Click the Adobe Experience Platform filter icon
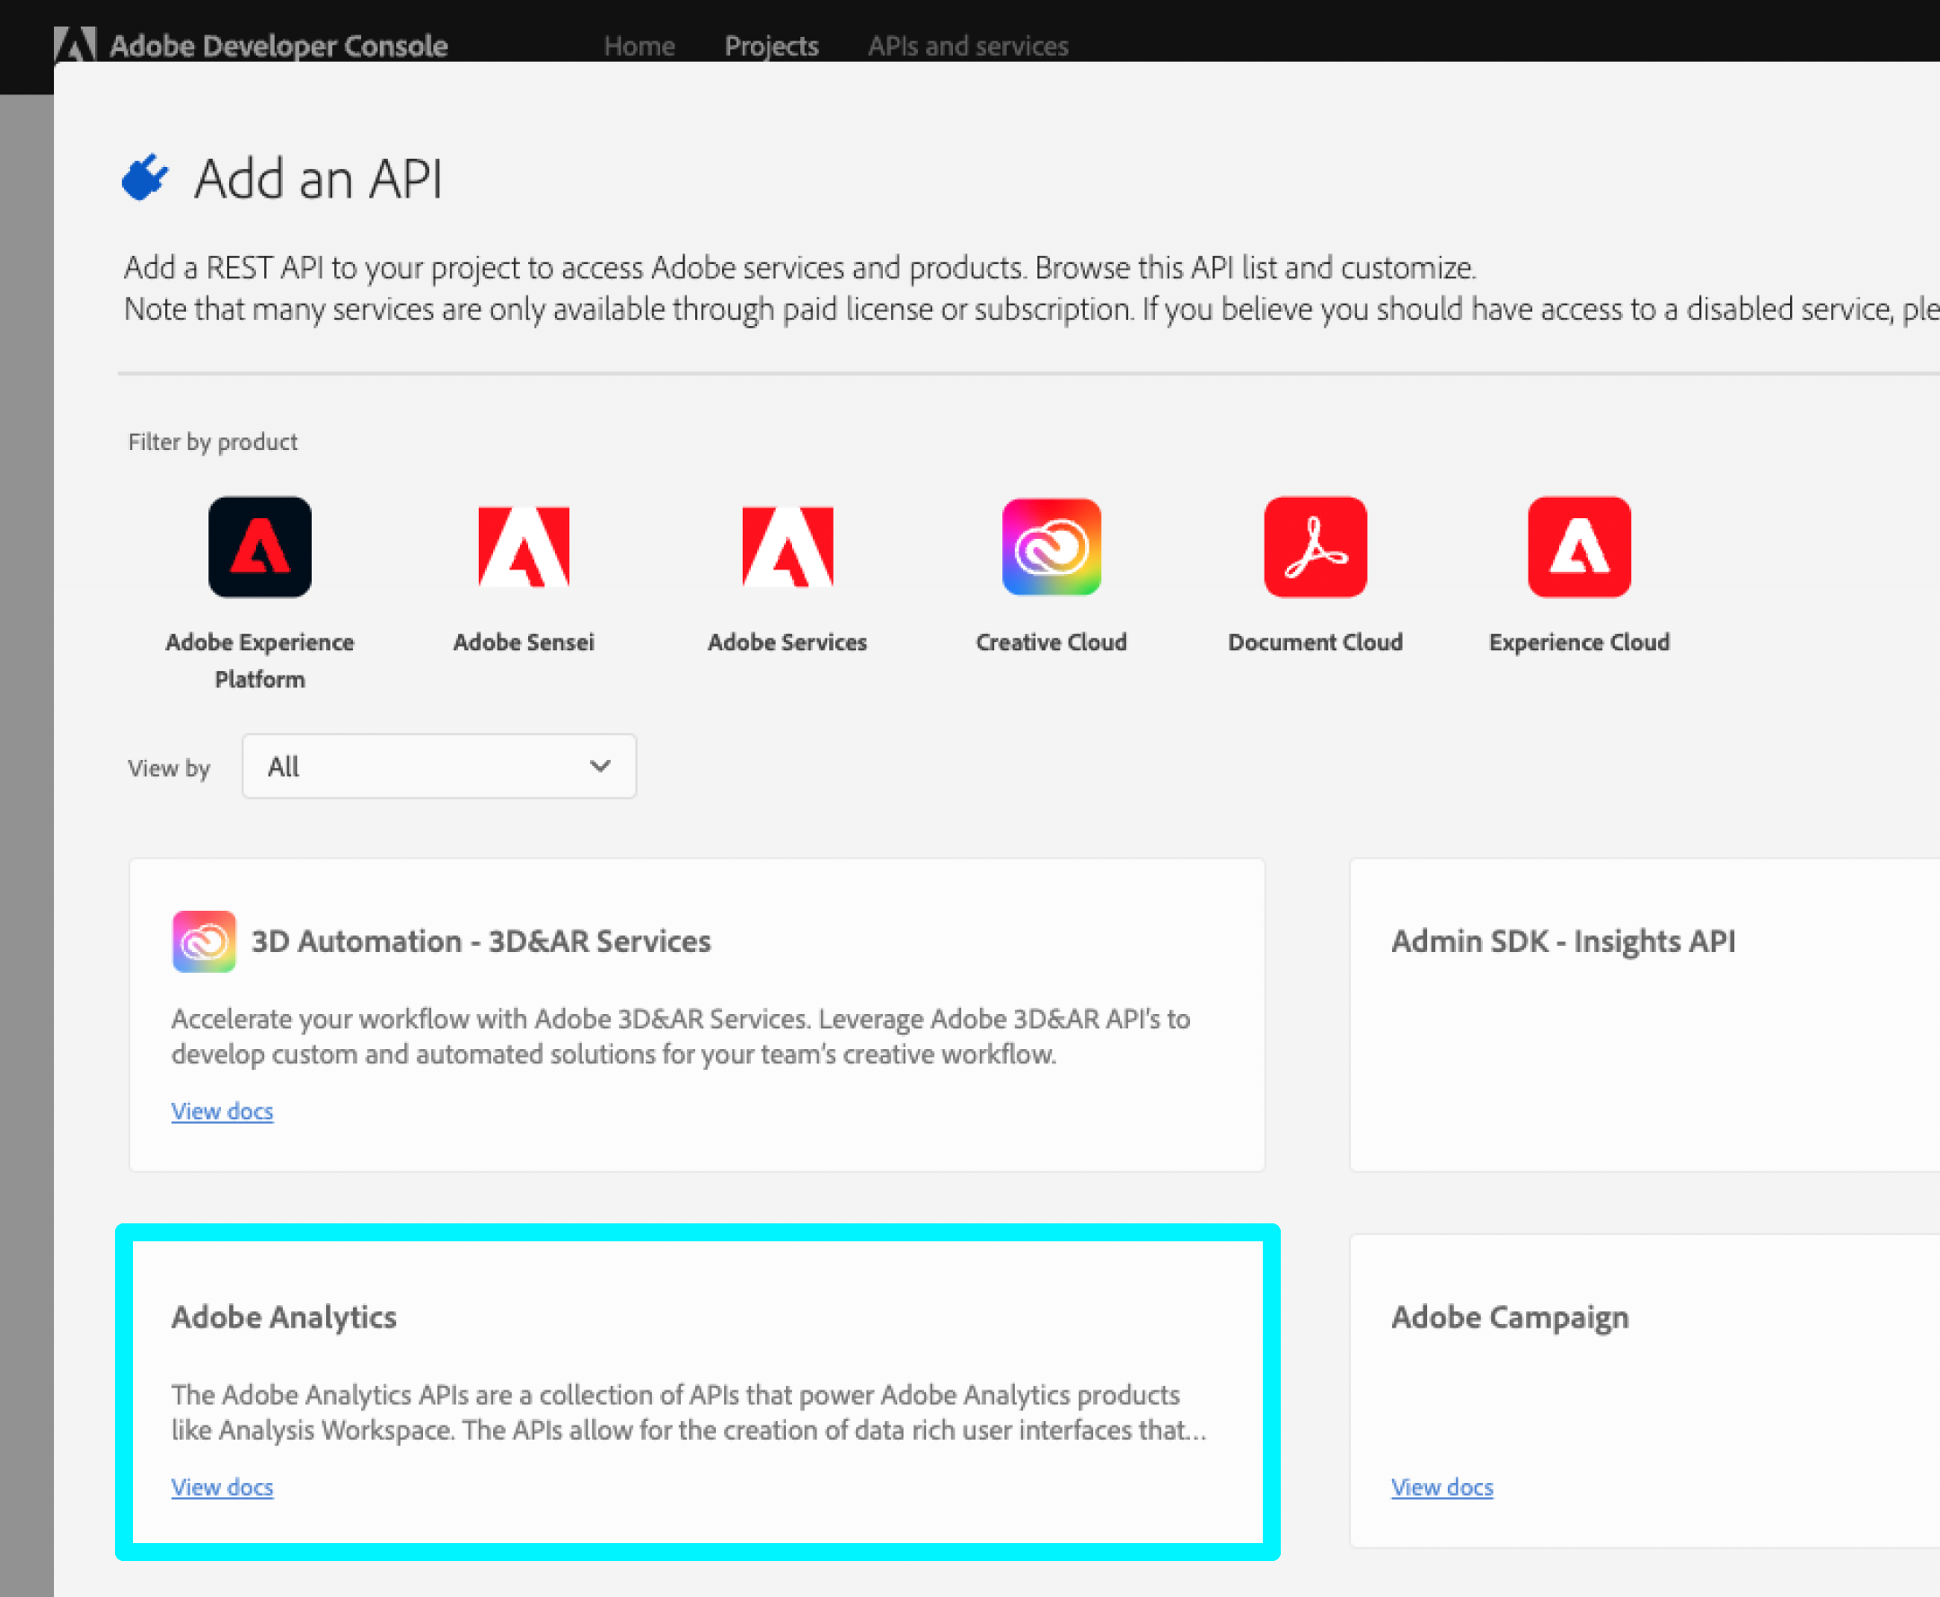1940x1597 pixels. (260, 547)
